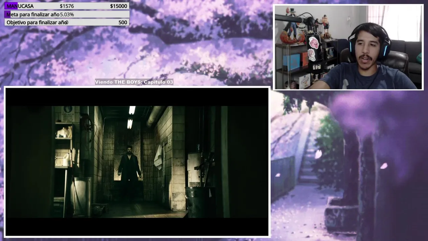
Task: Click the Viendo THE BOYS: Capitulo 03 caption
Action: [x=134, y=82]
